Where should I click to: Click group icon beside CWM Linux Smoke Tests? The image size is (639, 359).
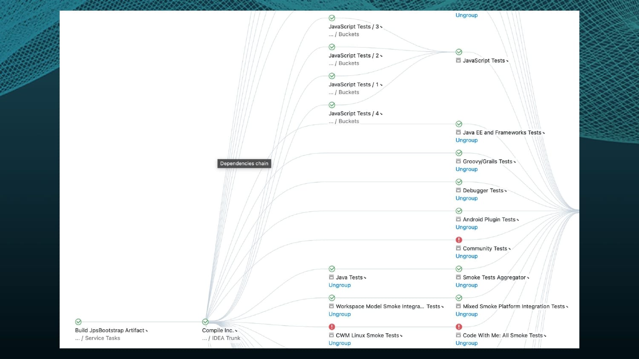click(331, 335)
